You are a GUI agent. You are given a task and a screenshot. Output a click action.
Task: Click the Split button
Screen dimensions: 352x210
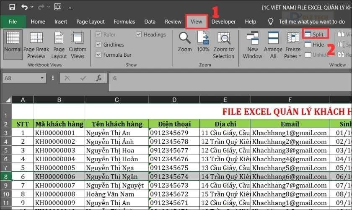315,34
